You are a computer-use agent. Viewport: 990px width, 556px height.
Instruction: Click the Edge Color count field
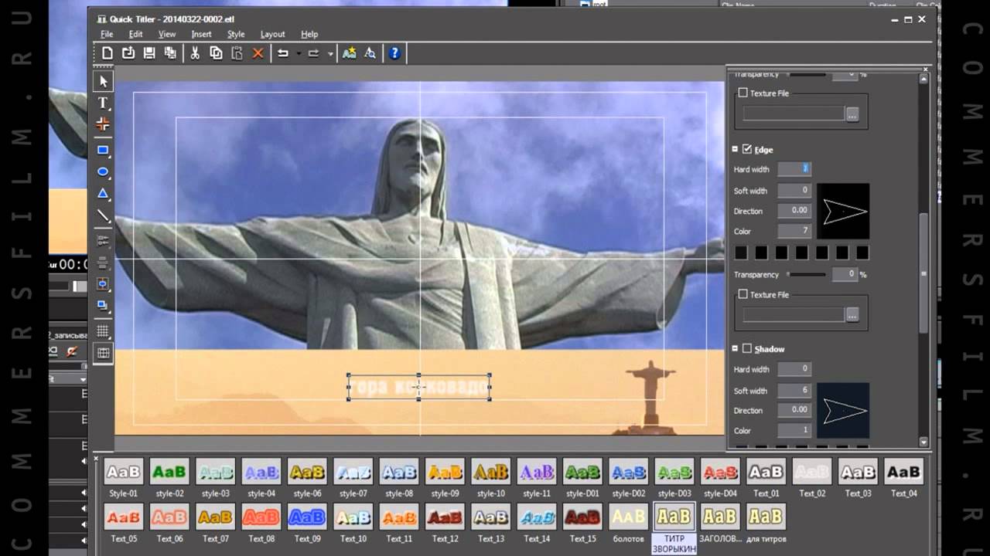point(794,231)
